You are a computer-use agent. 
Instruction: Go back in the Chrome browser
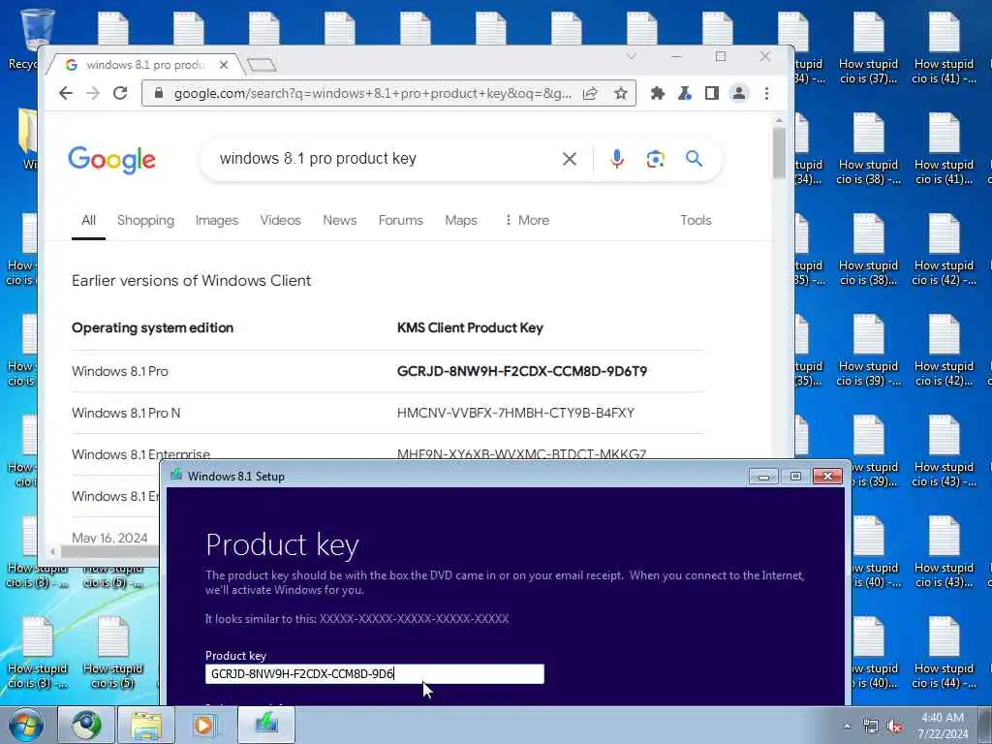tap(66, 94)
